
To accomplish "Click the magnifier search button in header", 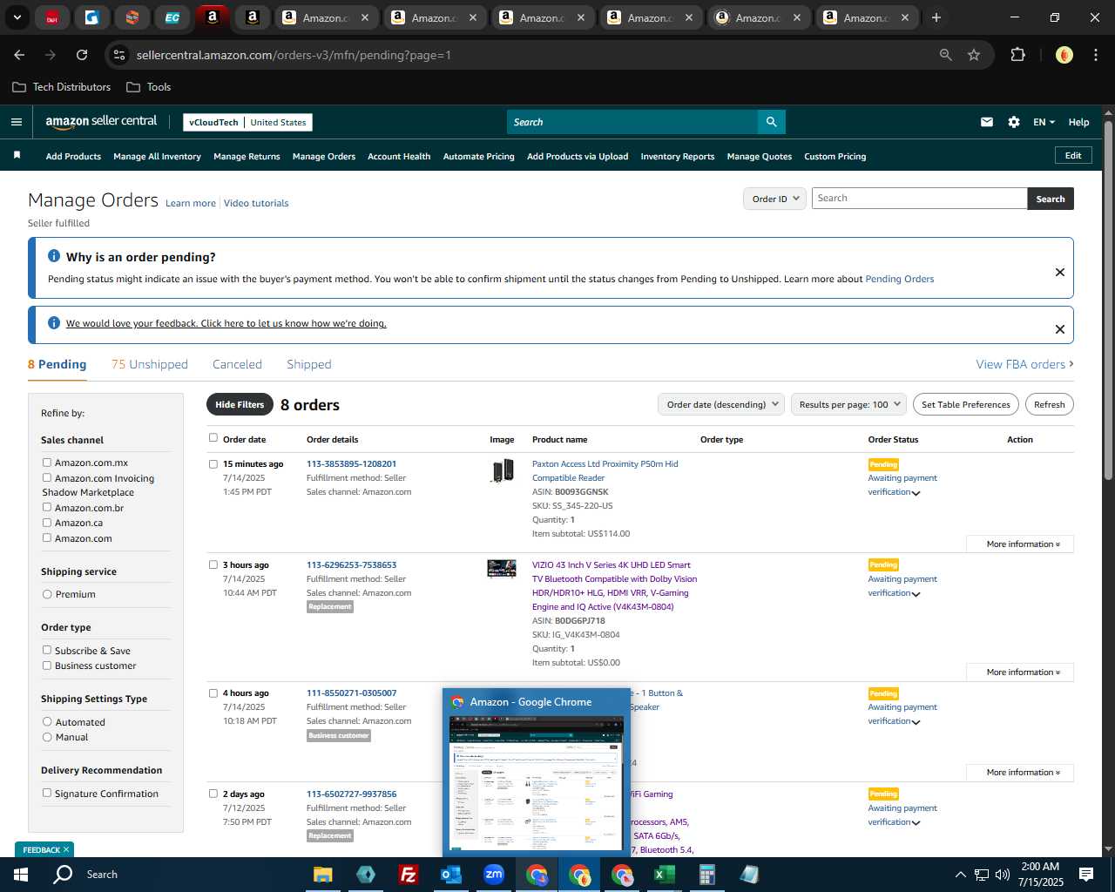I will pos(771,122).
